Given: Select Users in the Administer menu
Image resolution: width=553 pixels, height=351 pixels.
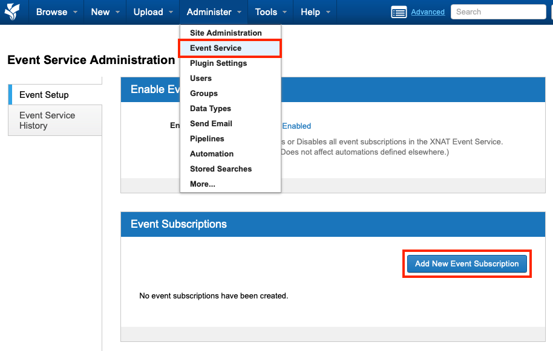Looking at the screenshot, I should click(x=201, y=79).
